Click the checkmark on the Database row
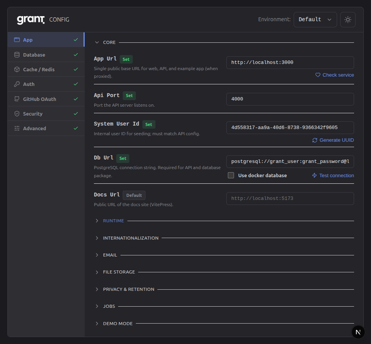The height and width of the screenshot is (344, 371). pyautogui.click(x=76, y=55)
